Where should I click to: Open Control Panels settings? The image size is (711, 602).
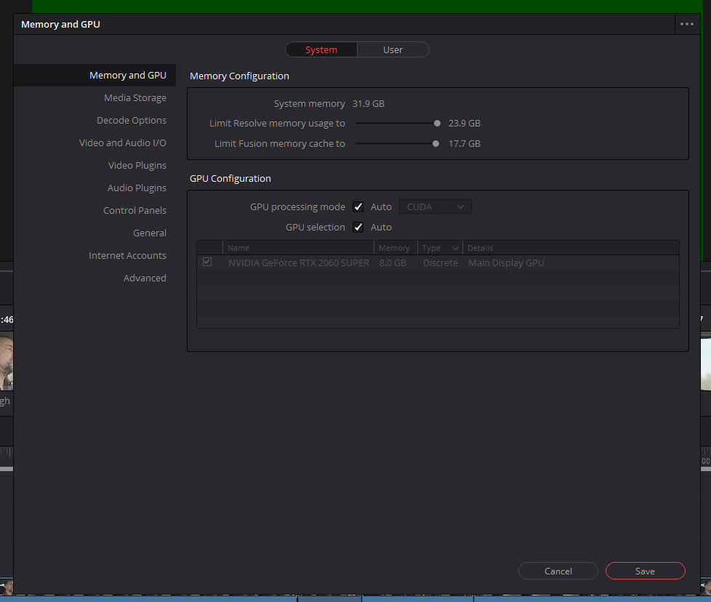[x=134, y=210]
